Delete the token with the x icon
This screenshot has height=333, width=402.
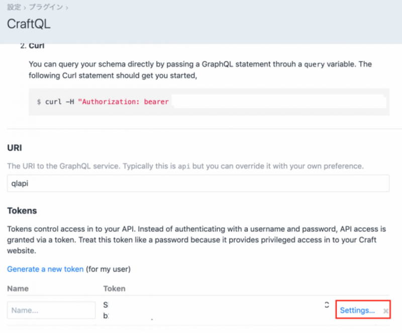pos(385,311)
